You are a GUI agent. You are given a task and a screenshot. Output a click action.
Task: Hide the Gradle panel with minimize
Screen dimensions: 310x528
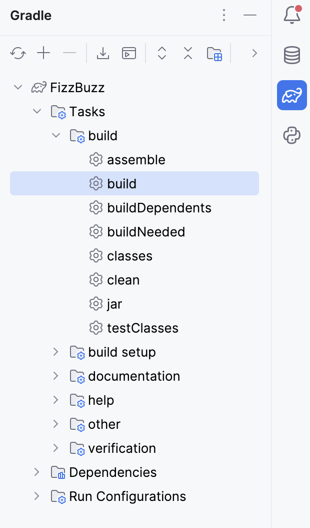(x=250, y=16)
